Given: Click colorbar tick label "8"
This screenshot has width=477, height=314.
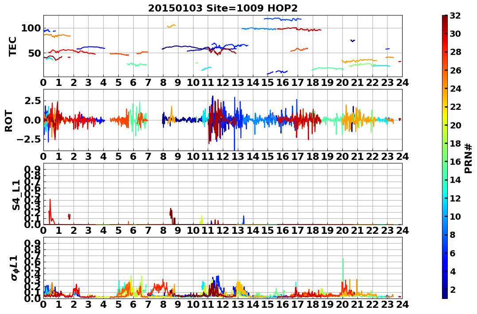Looking at the screenshot, I should pyautogui.click(x=453, y=235).
